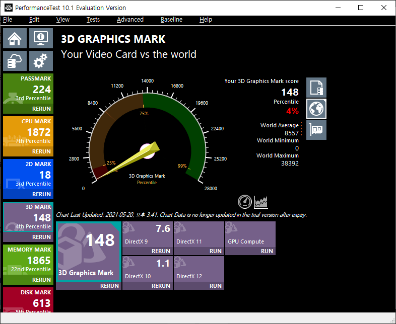Open the Tests menu

tap(93, 20)
